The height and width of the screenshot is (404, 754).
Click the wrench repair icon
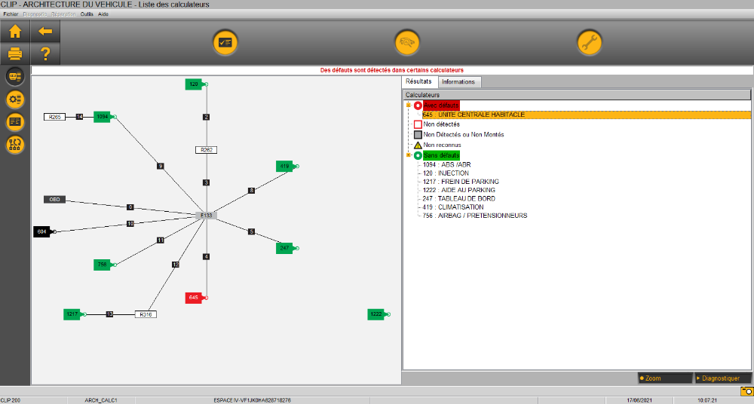[x=589, y=43]
